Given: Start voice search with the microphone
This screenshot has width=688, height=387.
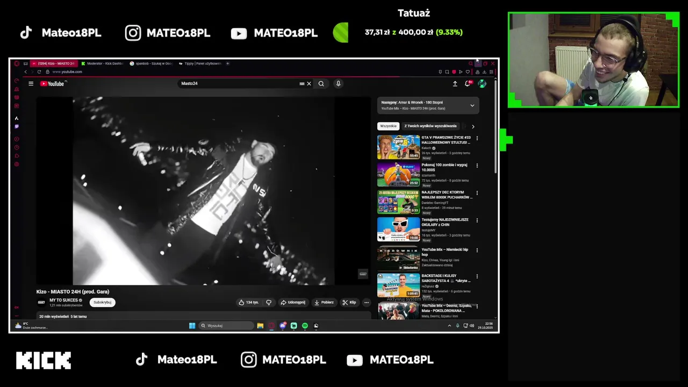Looking at the screenshot, I should coord(338,83).
